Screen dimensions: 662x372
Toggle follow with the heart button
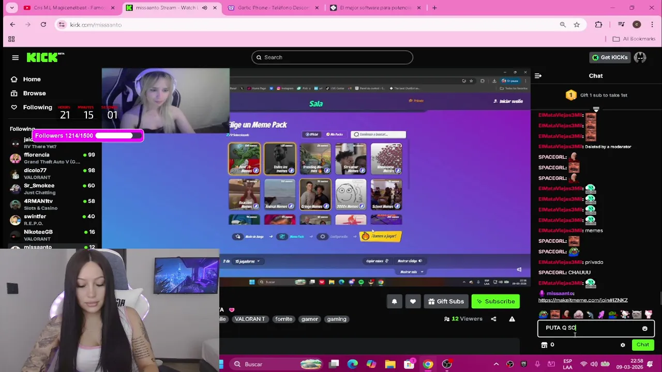pos(413,301)
